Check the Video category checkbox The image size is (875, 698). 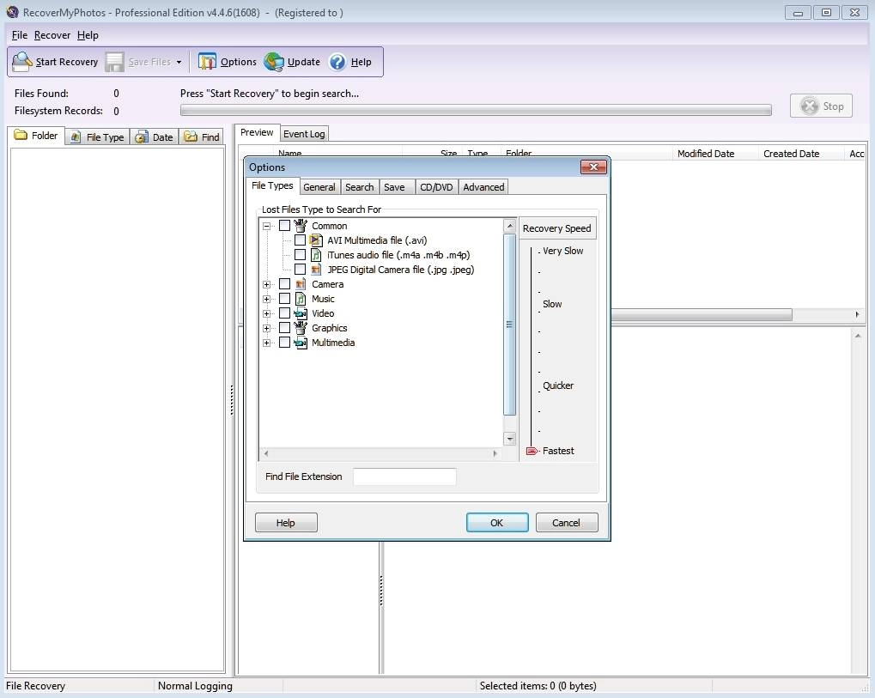click(x=284, y=313)
